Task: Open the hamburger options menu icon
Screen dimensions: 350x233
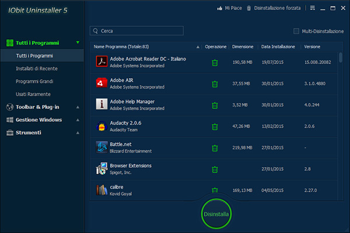Action: (x=313, y=8)
